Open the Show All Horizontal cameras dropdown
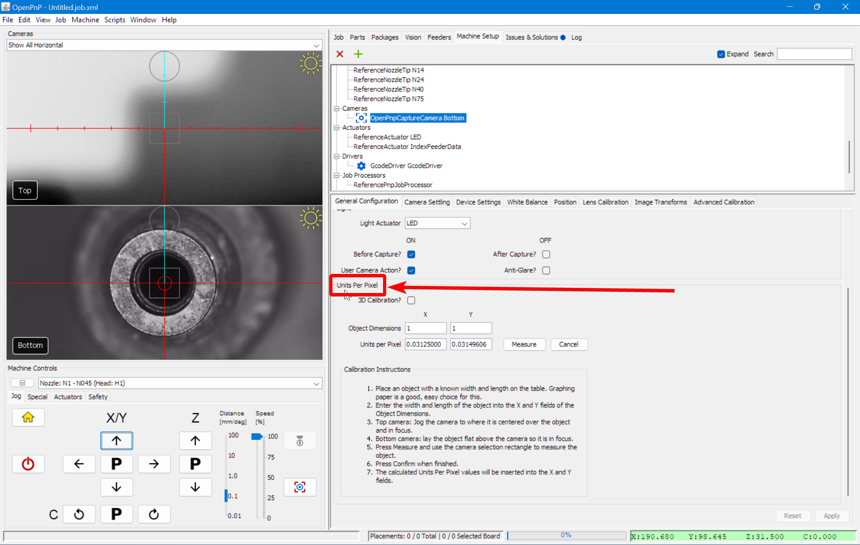The image size is (860, 545). coord(316,45)
